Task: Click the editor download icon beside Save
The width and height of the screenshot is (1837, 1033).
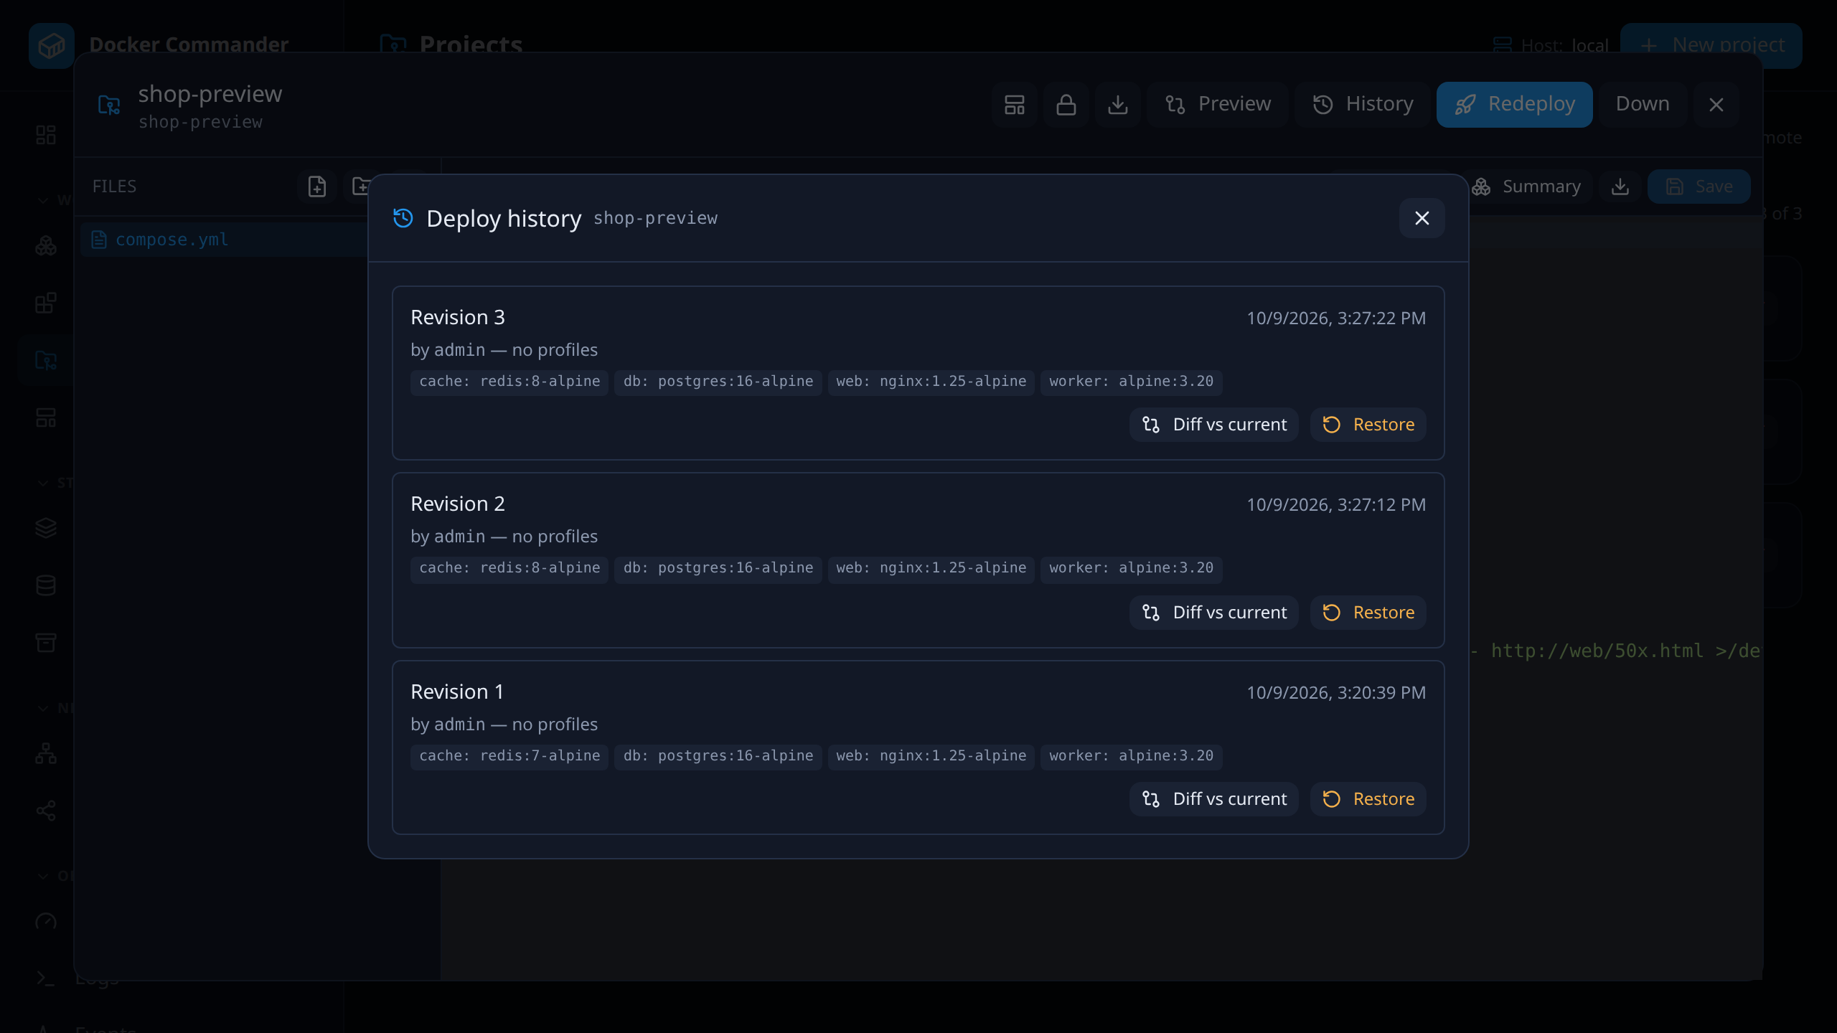Action: (x=1620, y=187)
